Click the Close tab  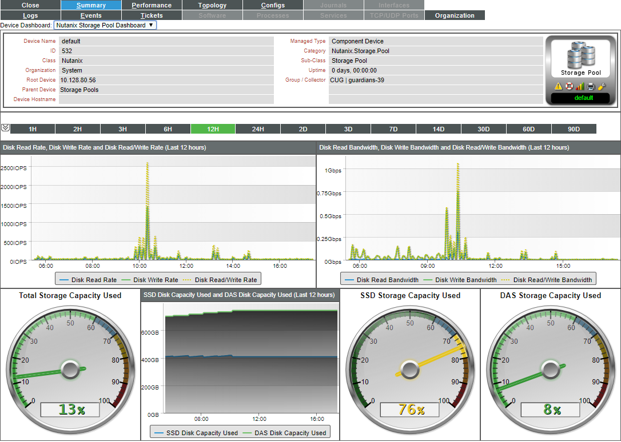[30, 5]
